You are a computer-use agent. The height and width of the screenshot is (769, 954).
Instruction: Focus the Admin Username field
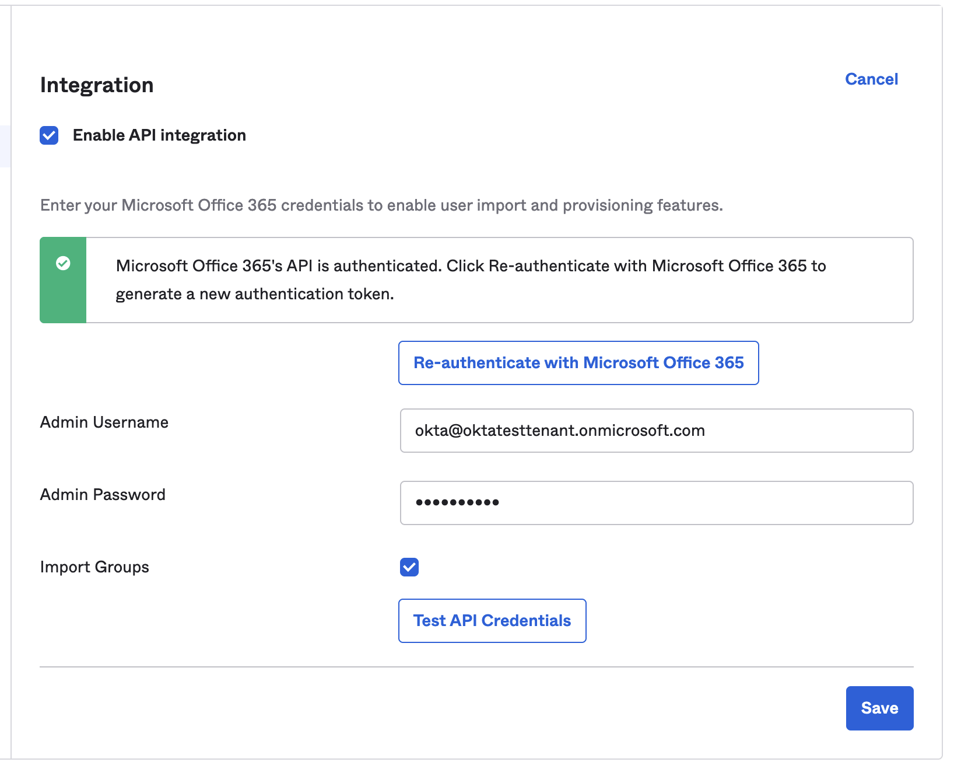[657, 431]
